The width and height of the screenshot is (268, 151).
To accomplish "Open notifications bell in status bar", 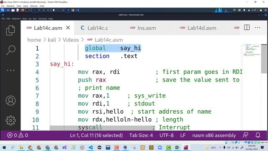I will click(258, 135).
